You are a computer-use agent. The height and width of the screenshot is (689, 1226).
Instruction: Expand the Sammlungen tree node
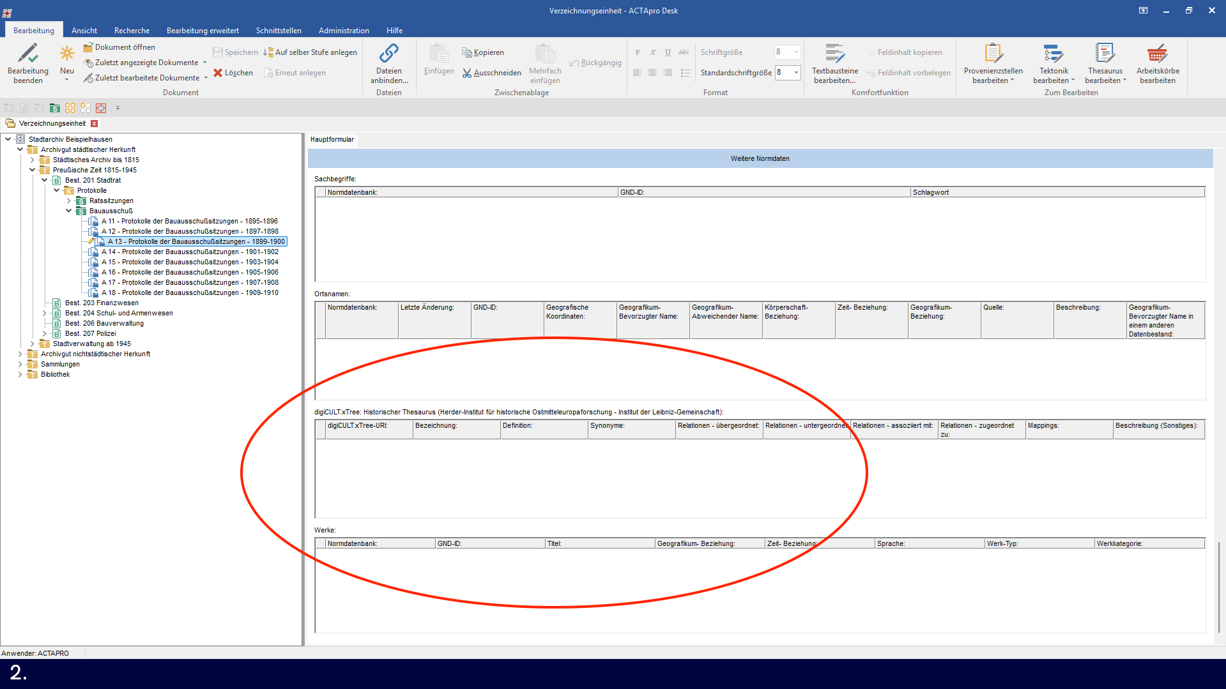[x=20, y=364]
